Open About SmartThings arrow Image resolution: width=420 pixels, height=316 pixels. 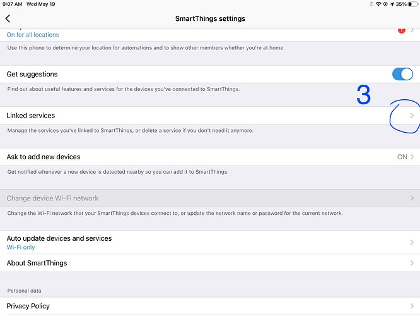(x=412, y=263)
